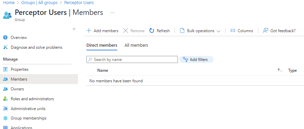Viewport: 304px width, 129px height.
Task: Click the No members have been found text
Action: coord(116,81)
